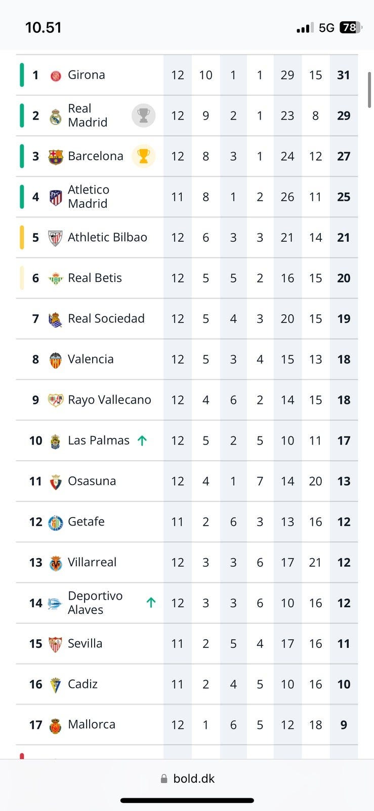Tap the Athletic Bilbao club crest
The height and width of the screenshot is (811, 374).
tap(56, 238)
